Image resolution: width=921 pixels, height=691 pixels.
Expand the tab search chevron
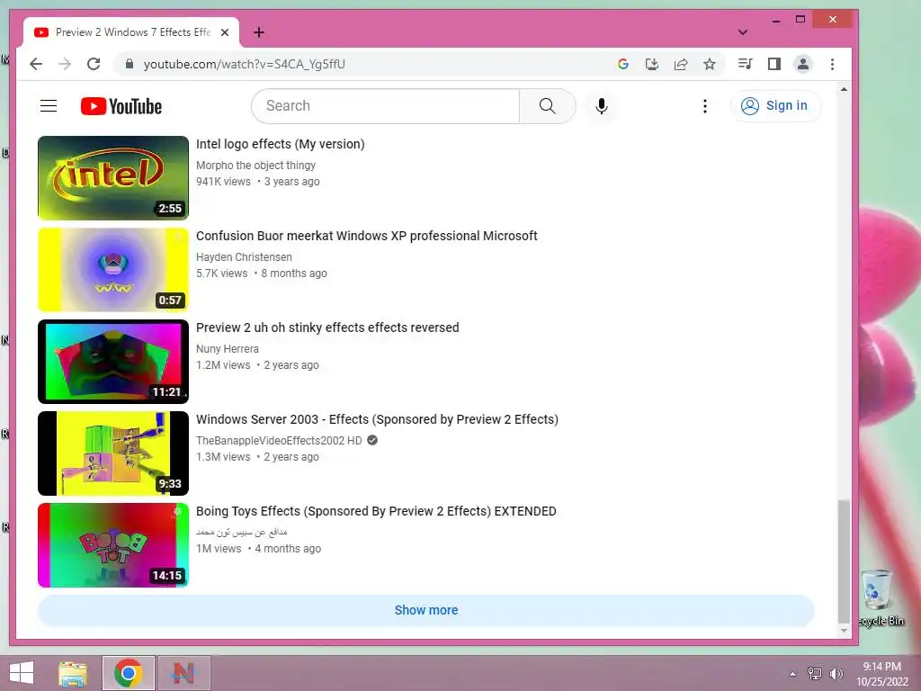coord(742,32)
